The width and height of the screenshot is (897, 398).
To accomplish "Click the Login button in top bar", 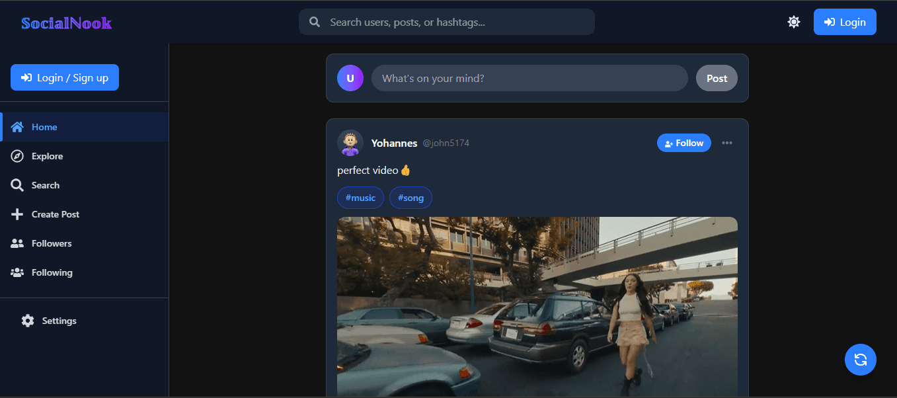I will pyautogui.click(x=845, y=22).
